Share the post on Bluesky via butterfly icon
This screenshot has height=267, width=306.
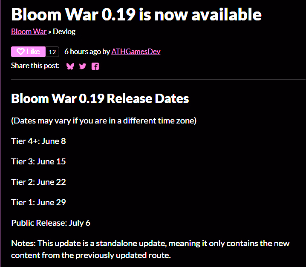[x=70, y=66]
